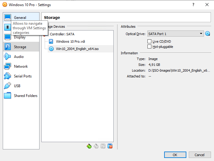
Task: Open Shared Folders settings
Action: coord(21,95)
